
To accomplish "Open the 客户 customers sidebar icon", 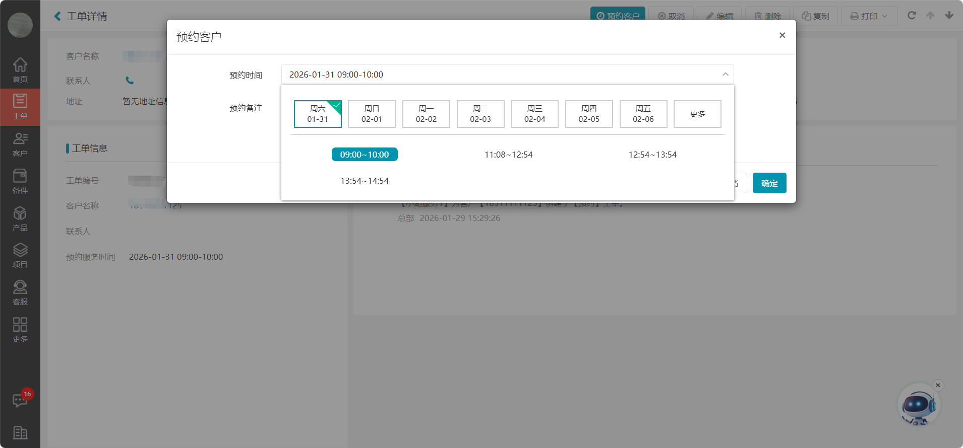I will pyautogui.click(x=20, y=144).
